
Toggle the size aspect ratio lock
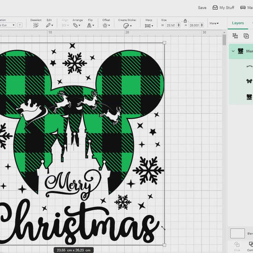(185, 21)
